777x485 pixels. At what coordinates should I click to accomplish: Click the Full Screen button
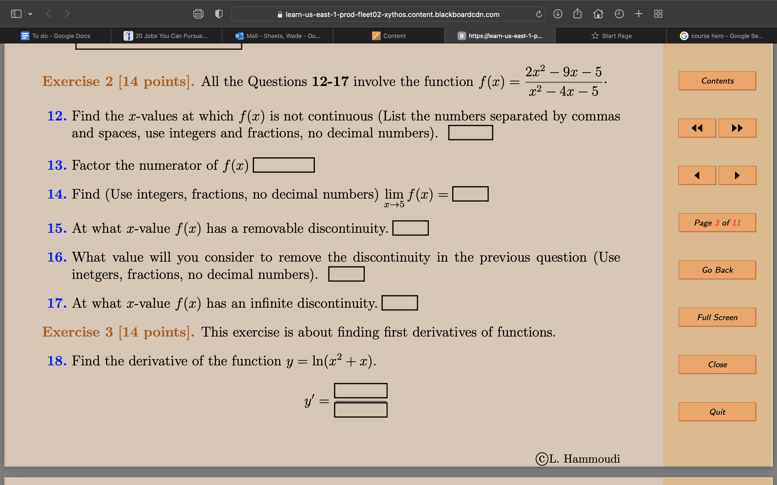pyautogui.click(x=717, y=317)
